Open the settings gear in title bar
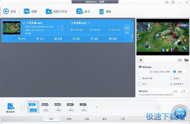Image resolution: width=190 pixels, height=124 pixels. pos(173,2)
